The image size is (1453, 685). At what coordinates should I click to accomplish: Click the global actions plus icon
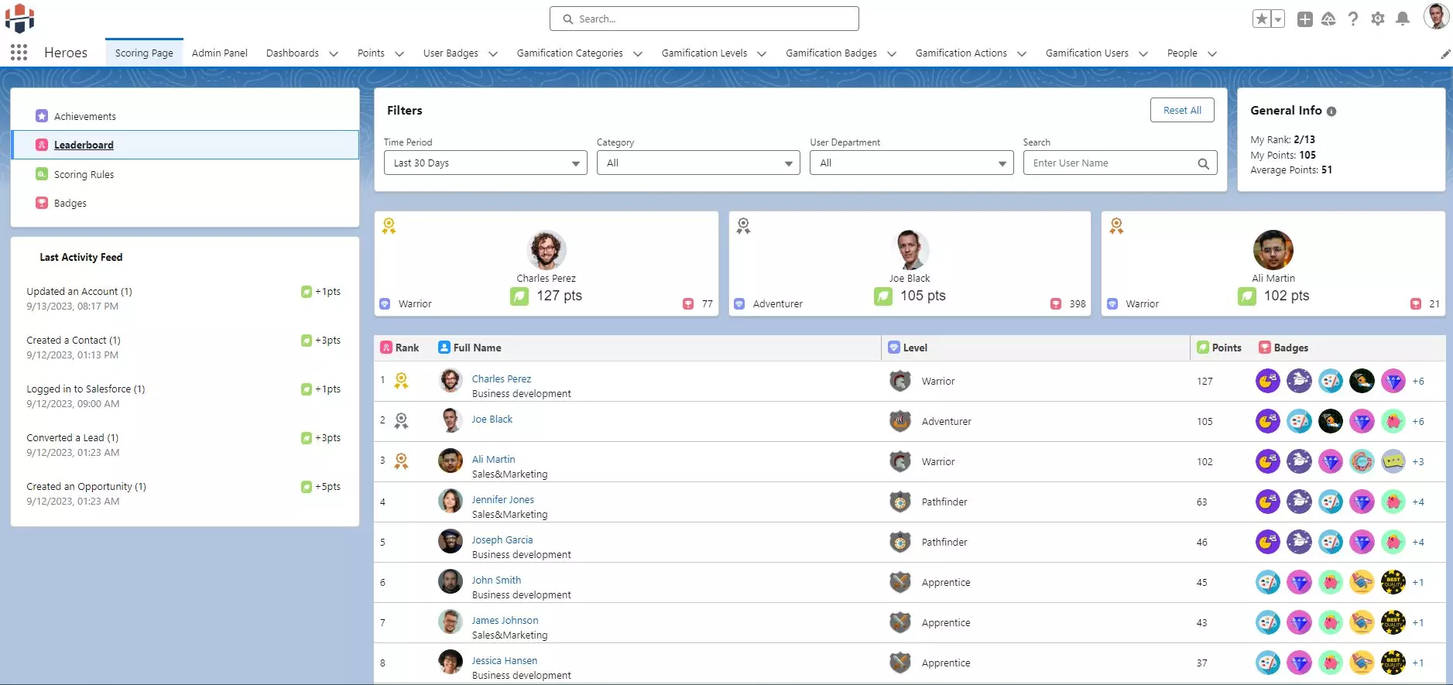pos(1304,19)
